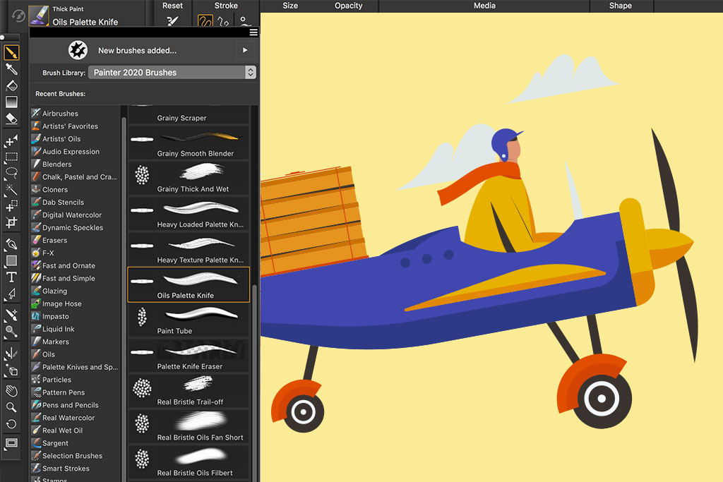Open the brush panel hamburger options menu
This screenshot has width=723, height=482.
(253, 32)
